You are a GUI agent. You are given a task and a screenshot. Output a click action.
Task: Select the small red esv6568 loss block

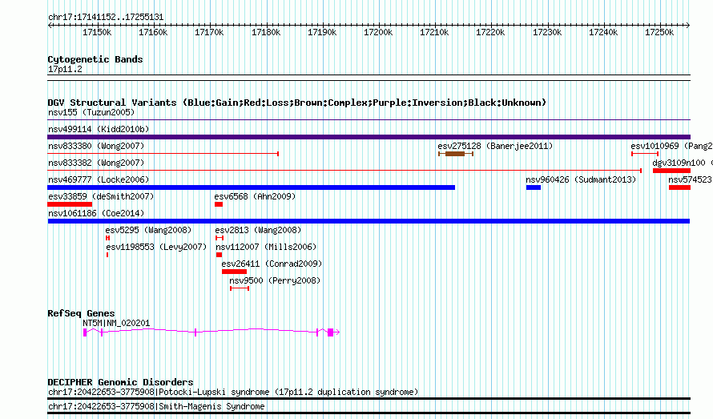[x=219, y=204]
